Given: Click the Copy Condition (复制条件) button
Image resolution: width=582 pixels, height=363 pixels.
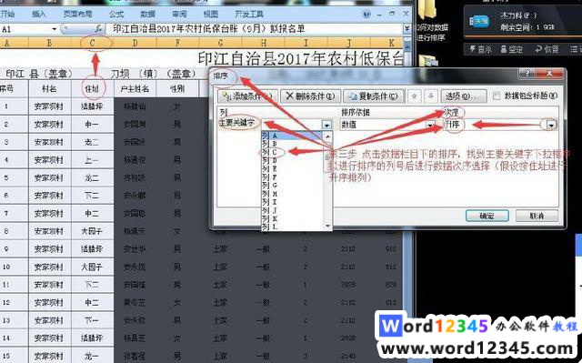Looking at the screenshot, I should (373, 96).
